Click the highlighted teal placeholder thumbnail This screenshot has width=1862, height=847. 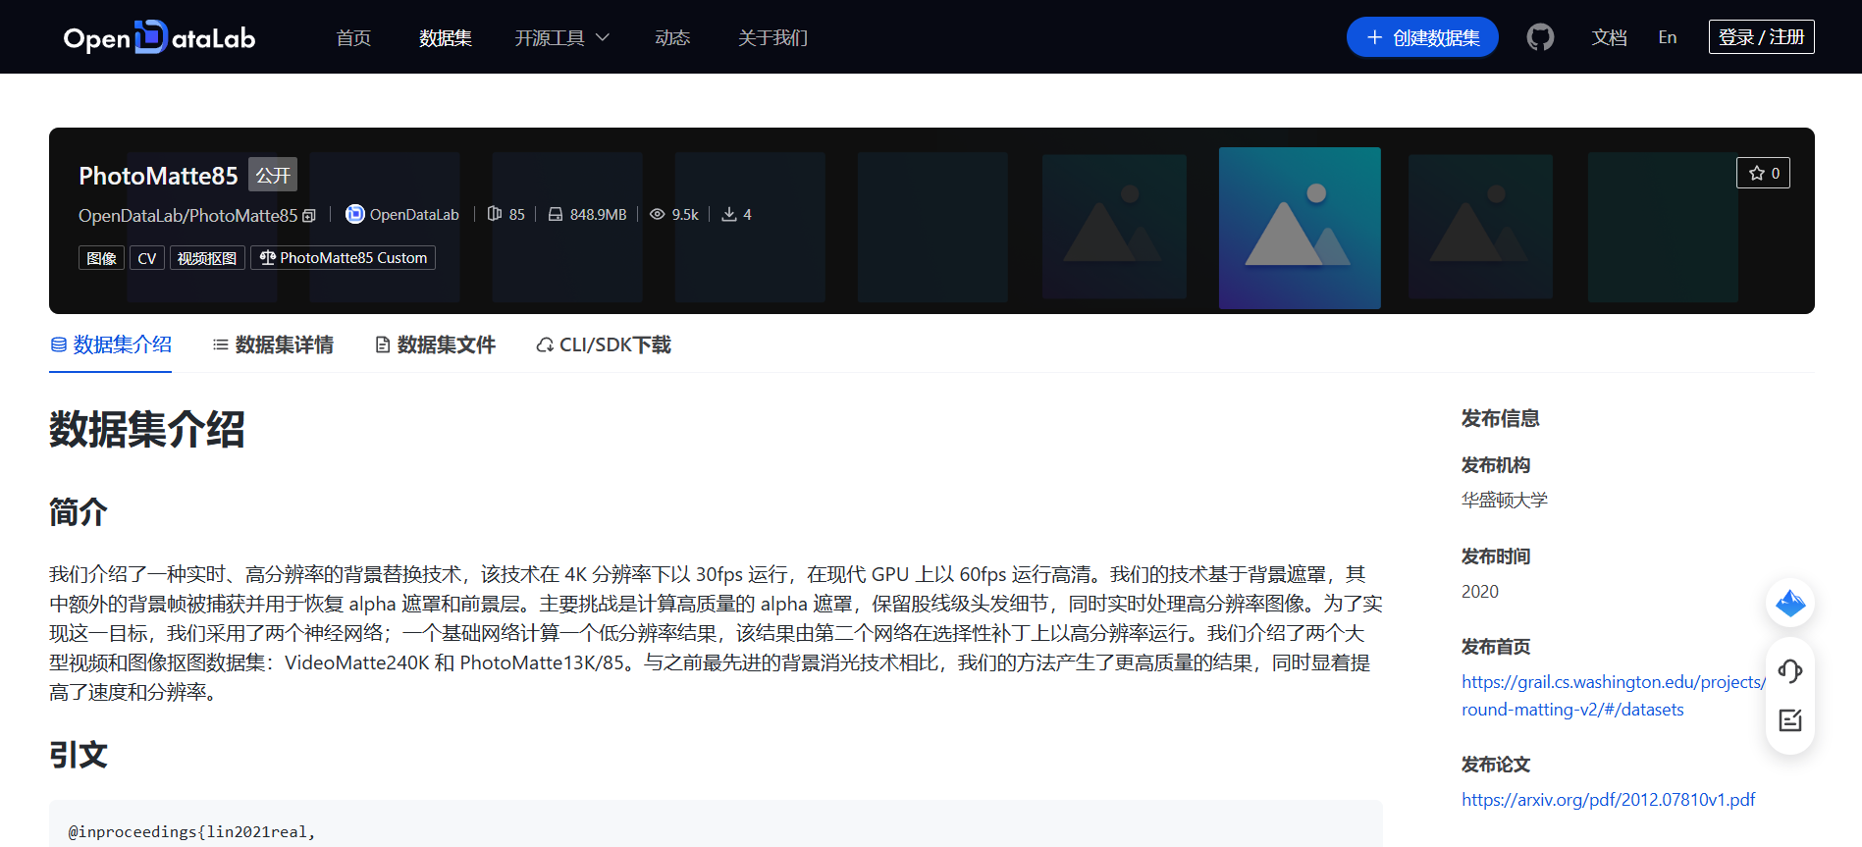(x=1300, y=228)
